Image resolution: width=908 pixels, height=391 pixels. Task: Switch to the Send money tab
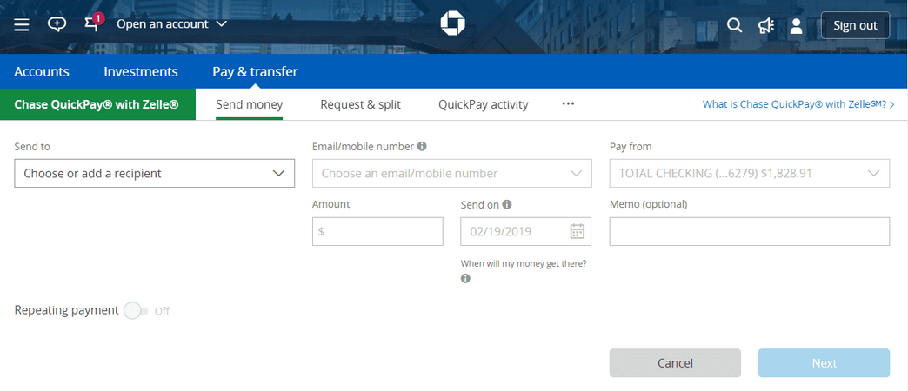point(249,104)
